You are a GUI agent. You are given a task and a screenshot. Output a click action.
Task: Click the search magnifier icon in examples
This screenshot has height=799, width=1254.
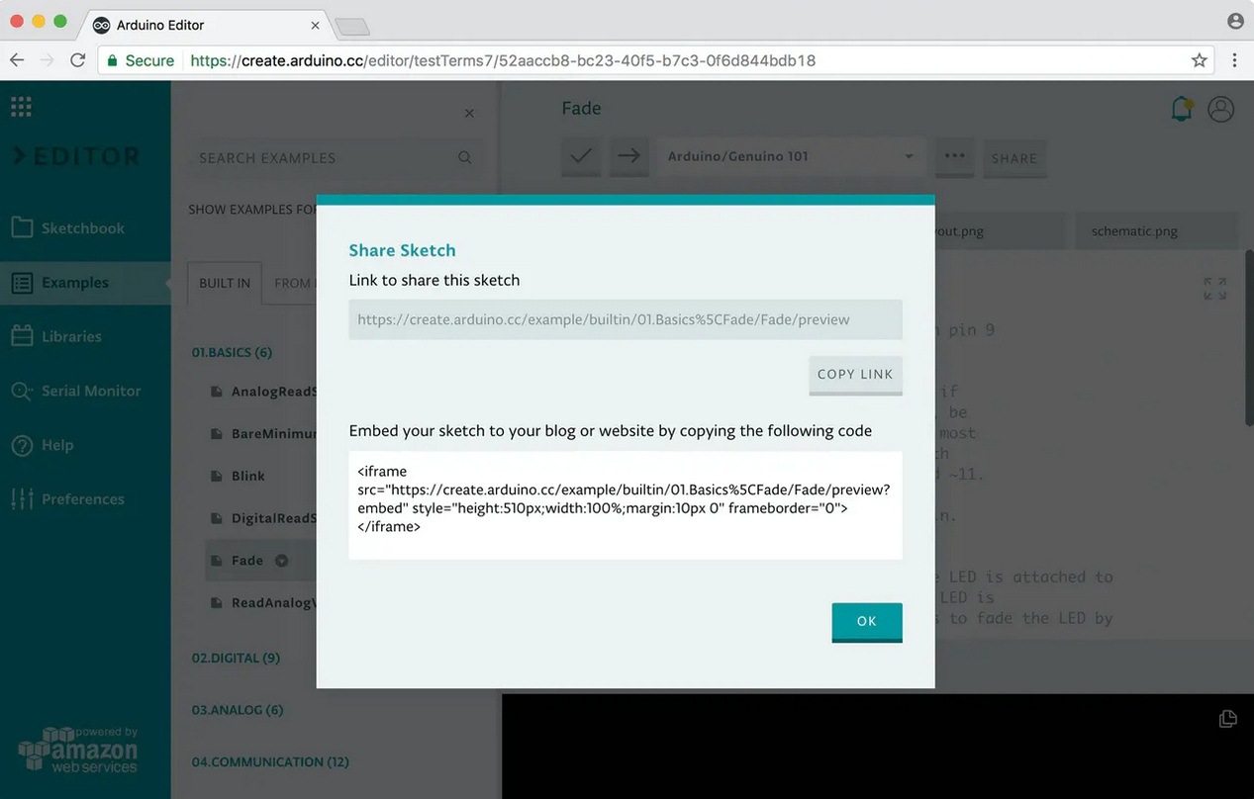click(465, 158)
